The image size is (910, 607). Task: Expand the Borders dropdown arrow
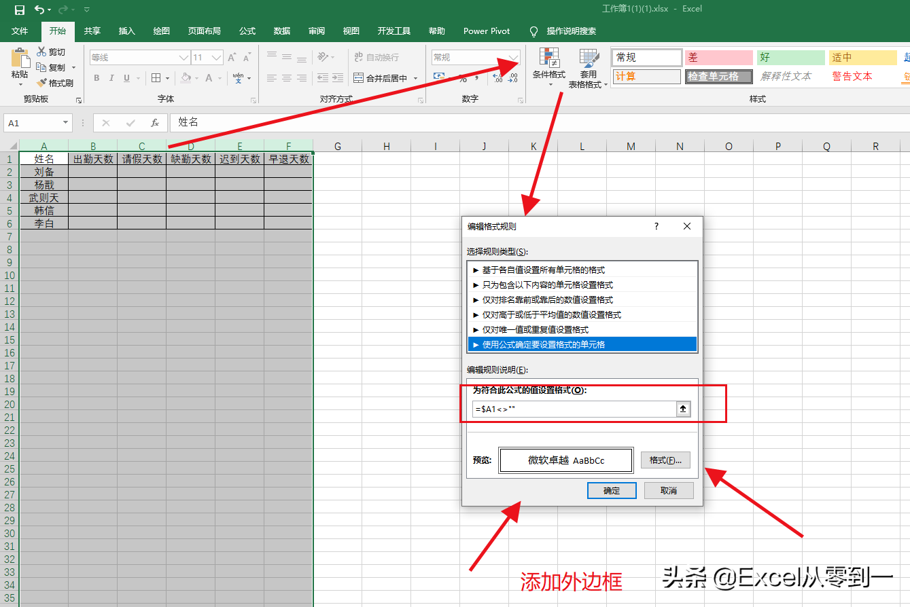[x=168, y=78]
